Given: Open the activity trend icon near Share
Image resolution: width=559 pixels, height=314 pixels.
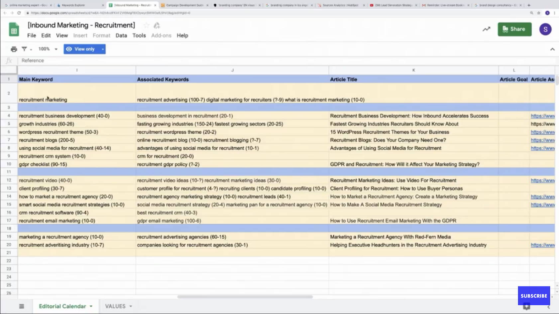Looking at the screenshot, I should point(486,29).
